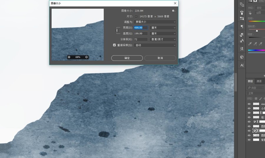Click the 宽度 width input field
Screen dimensions: 265x158
coord(141,28)
